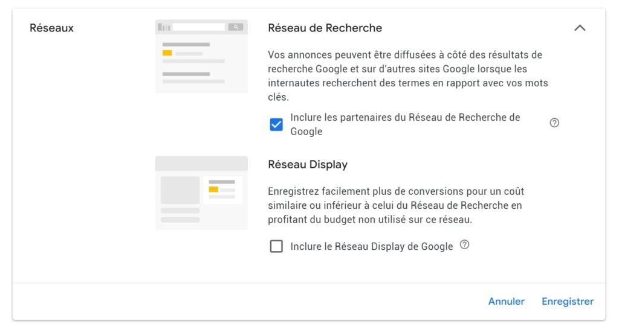The width and height of the screenshot is (619, 327).
Task: Enable Inclure le Réseau Display de Google
Action: coord(276,246)
